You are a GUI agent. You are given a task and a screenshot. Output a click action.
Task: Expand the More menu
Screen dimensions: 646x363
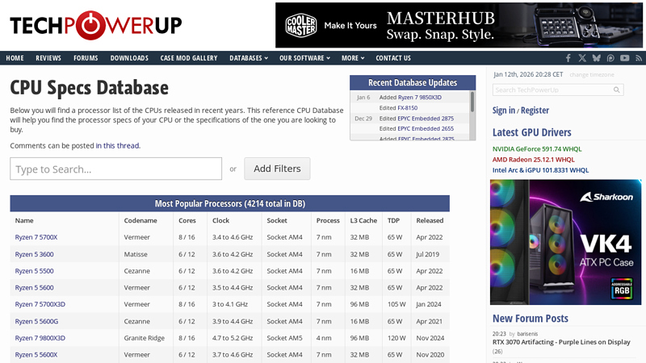pyautogui.click(x=353, y=58)
